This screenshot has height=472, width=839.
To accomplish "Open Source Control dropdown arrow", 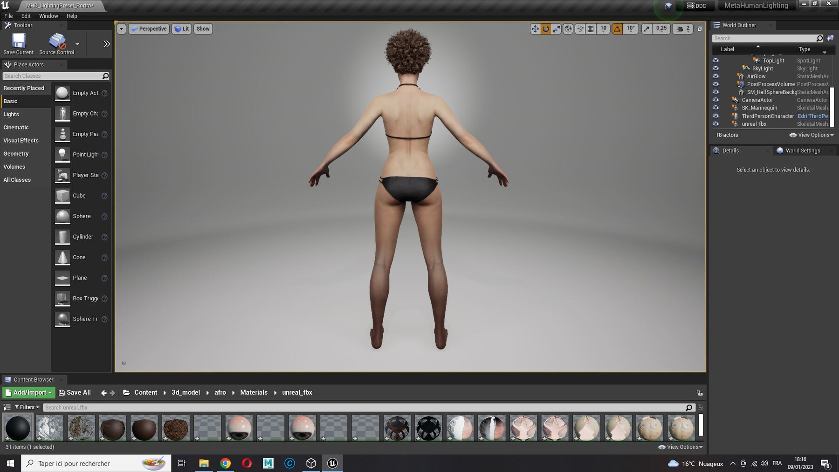I will click(77, 44).
